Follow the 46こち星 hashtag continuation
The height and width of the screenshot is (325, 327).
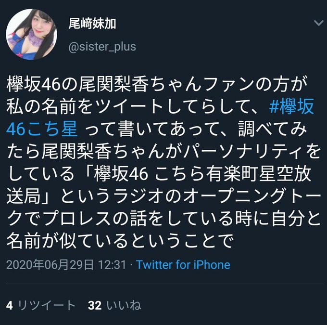[x=42, y=129]
